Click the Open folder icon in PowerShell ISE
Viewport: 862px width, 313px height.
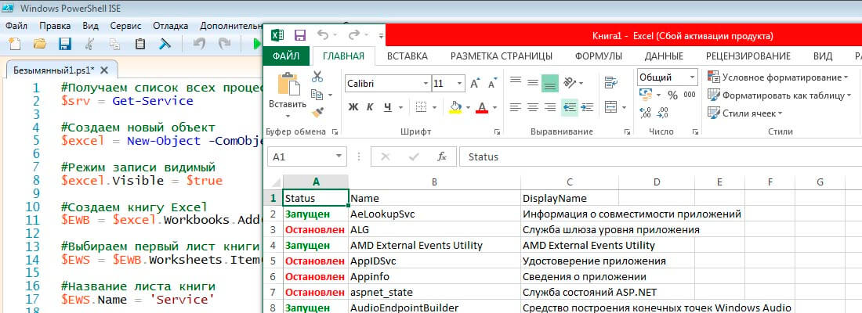pyautogui.click(x=40, y=45)
